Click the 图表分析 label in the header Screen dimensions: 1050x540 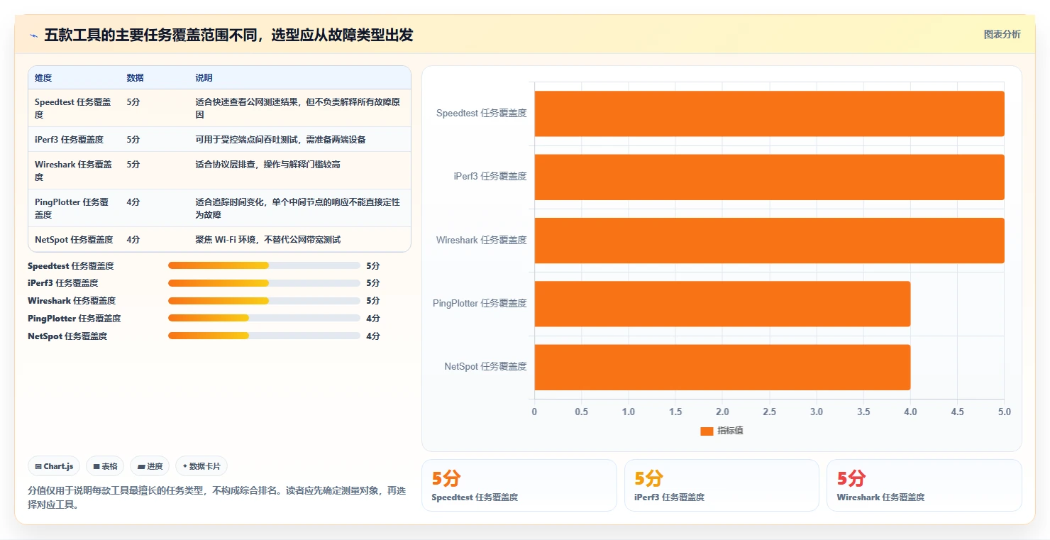click(1002, 34)
